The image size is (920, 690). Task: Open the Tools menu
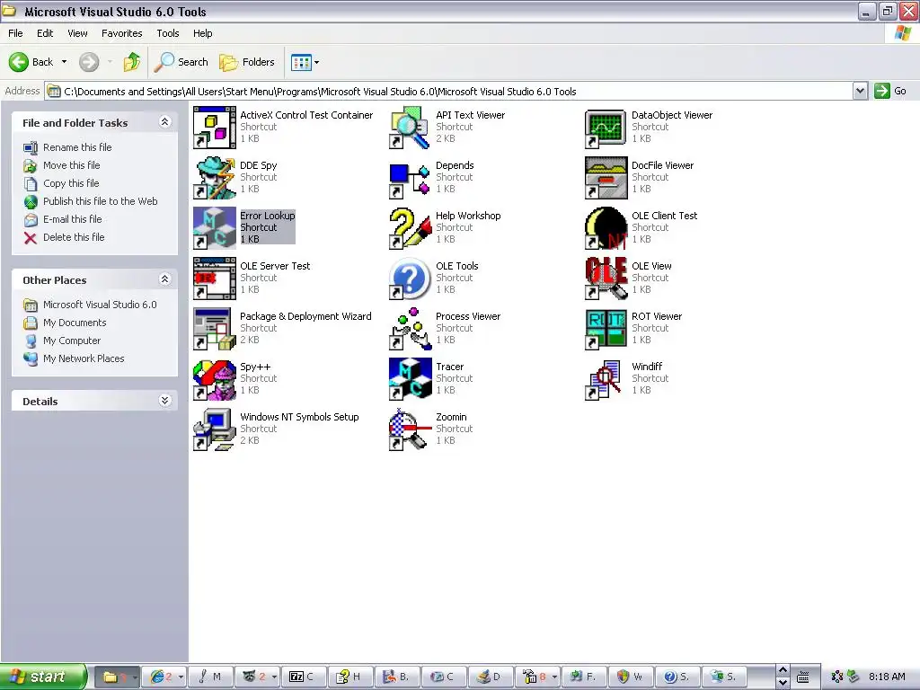pyautogui.click(x=168, y=33)
